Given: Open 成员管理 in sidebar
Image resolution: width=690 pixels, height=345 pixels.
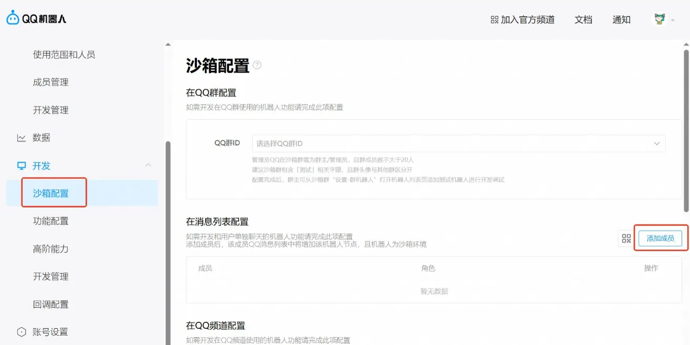Looking at the screenshot, I should (51, 82).
